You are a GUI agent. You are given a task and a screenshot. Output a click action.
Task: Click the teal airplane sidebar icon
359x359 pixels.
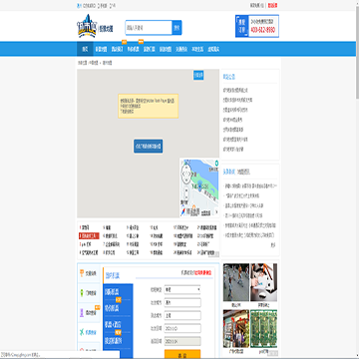pos(82,332)
